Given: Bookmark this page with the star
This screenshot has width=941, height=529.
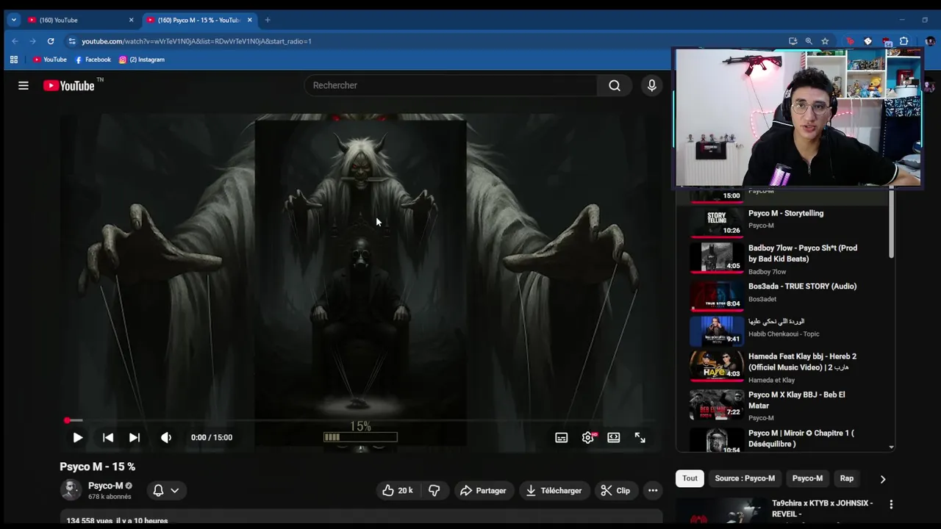Looking at the screenshot, I should [x=825, y=41].
